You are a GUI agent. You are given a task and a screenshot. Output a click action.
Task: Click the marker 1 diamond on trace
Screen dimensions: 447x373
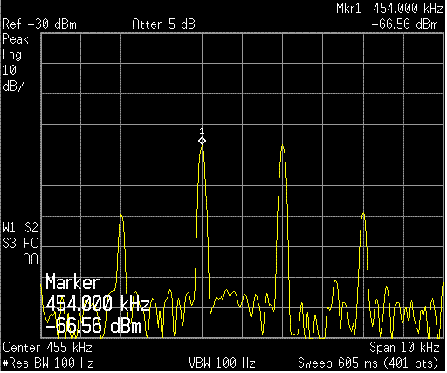202,141
